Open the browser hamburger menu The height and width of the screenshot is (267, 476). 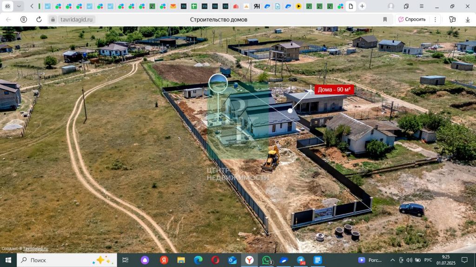pyautogui.click(x=422, y=6)
